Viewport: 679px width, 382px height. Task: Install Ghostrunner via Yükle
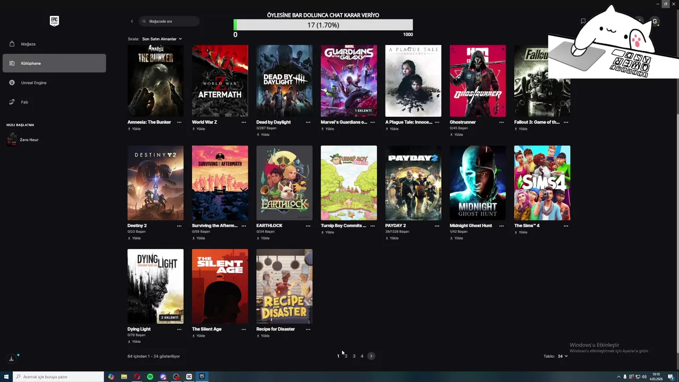[457, 134]
